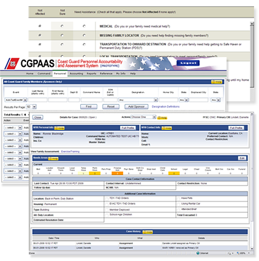This screenshot has width=259, height=261.
Task: Click the First Name search input field
Action: [x=58, y=100]
